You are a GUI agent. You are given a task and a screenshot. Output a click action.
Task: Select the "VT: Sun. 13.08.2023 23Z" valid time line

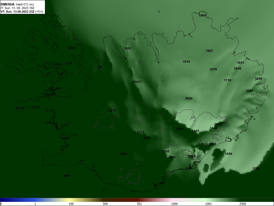pyautogui.click(x=18, y=12)
